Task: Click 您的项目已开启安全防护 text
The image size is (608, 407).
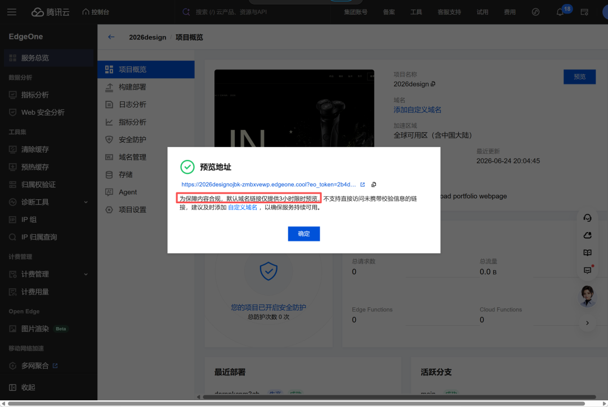Action: point(269,307)
